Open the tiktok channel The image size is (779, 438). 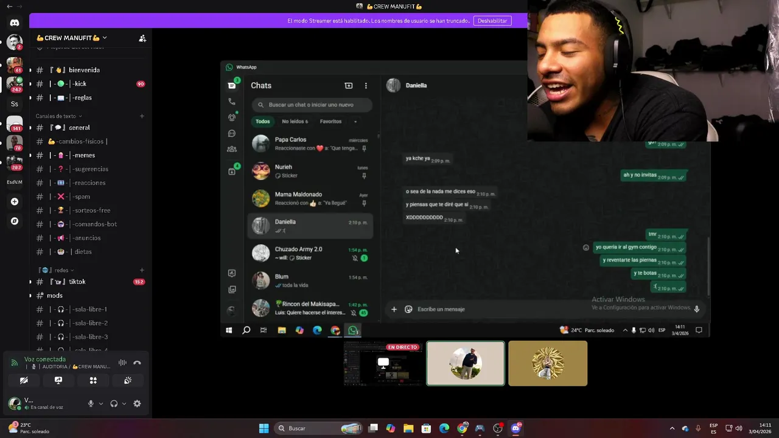[90, 282]
